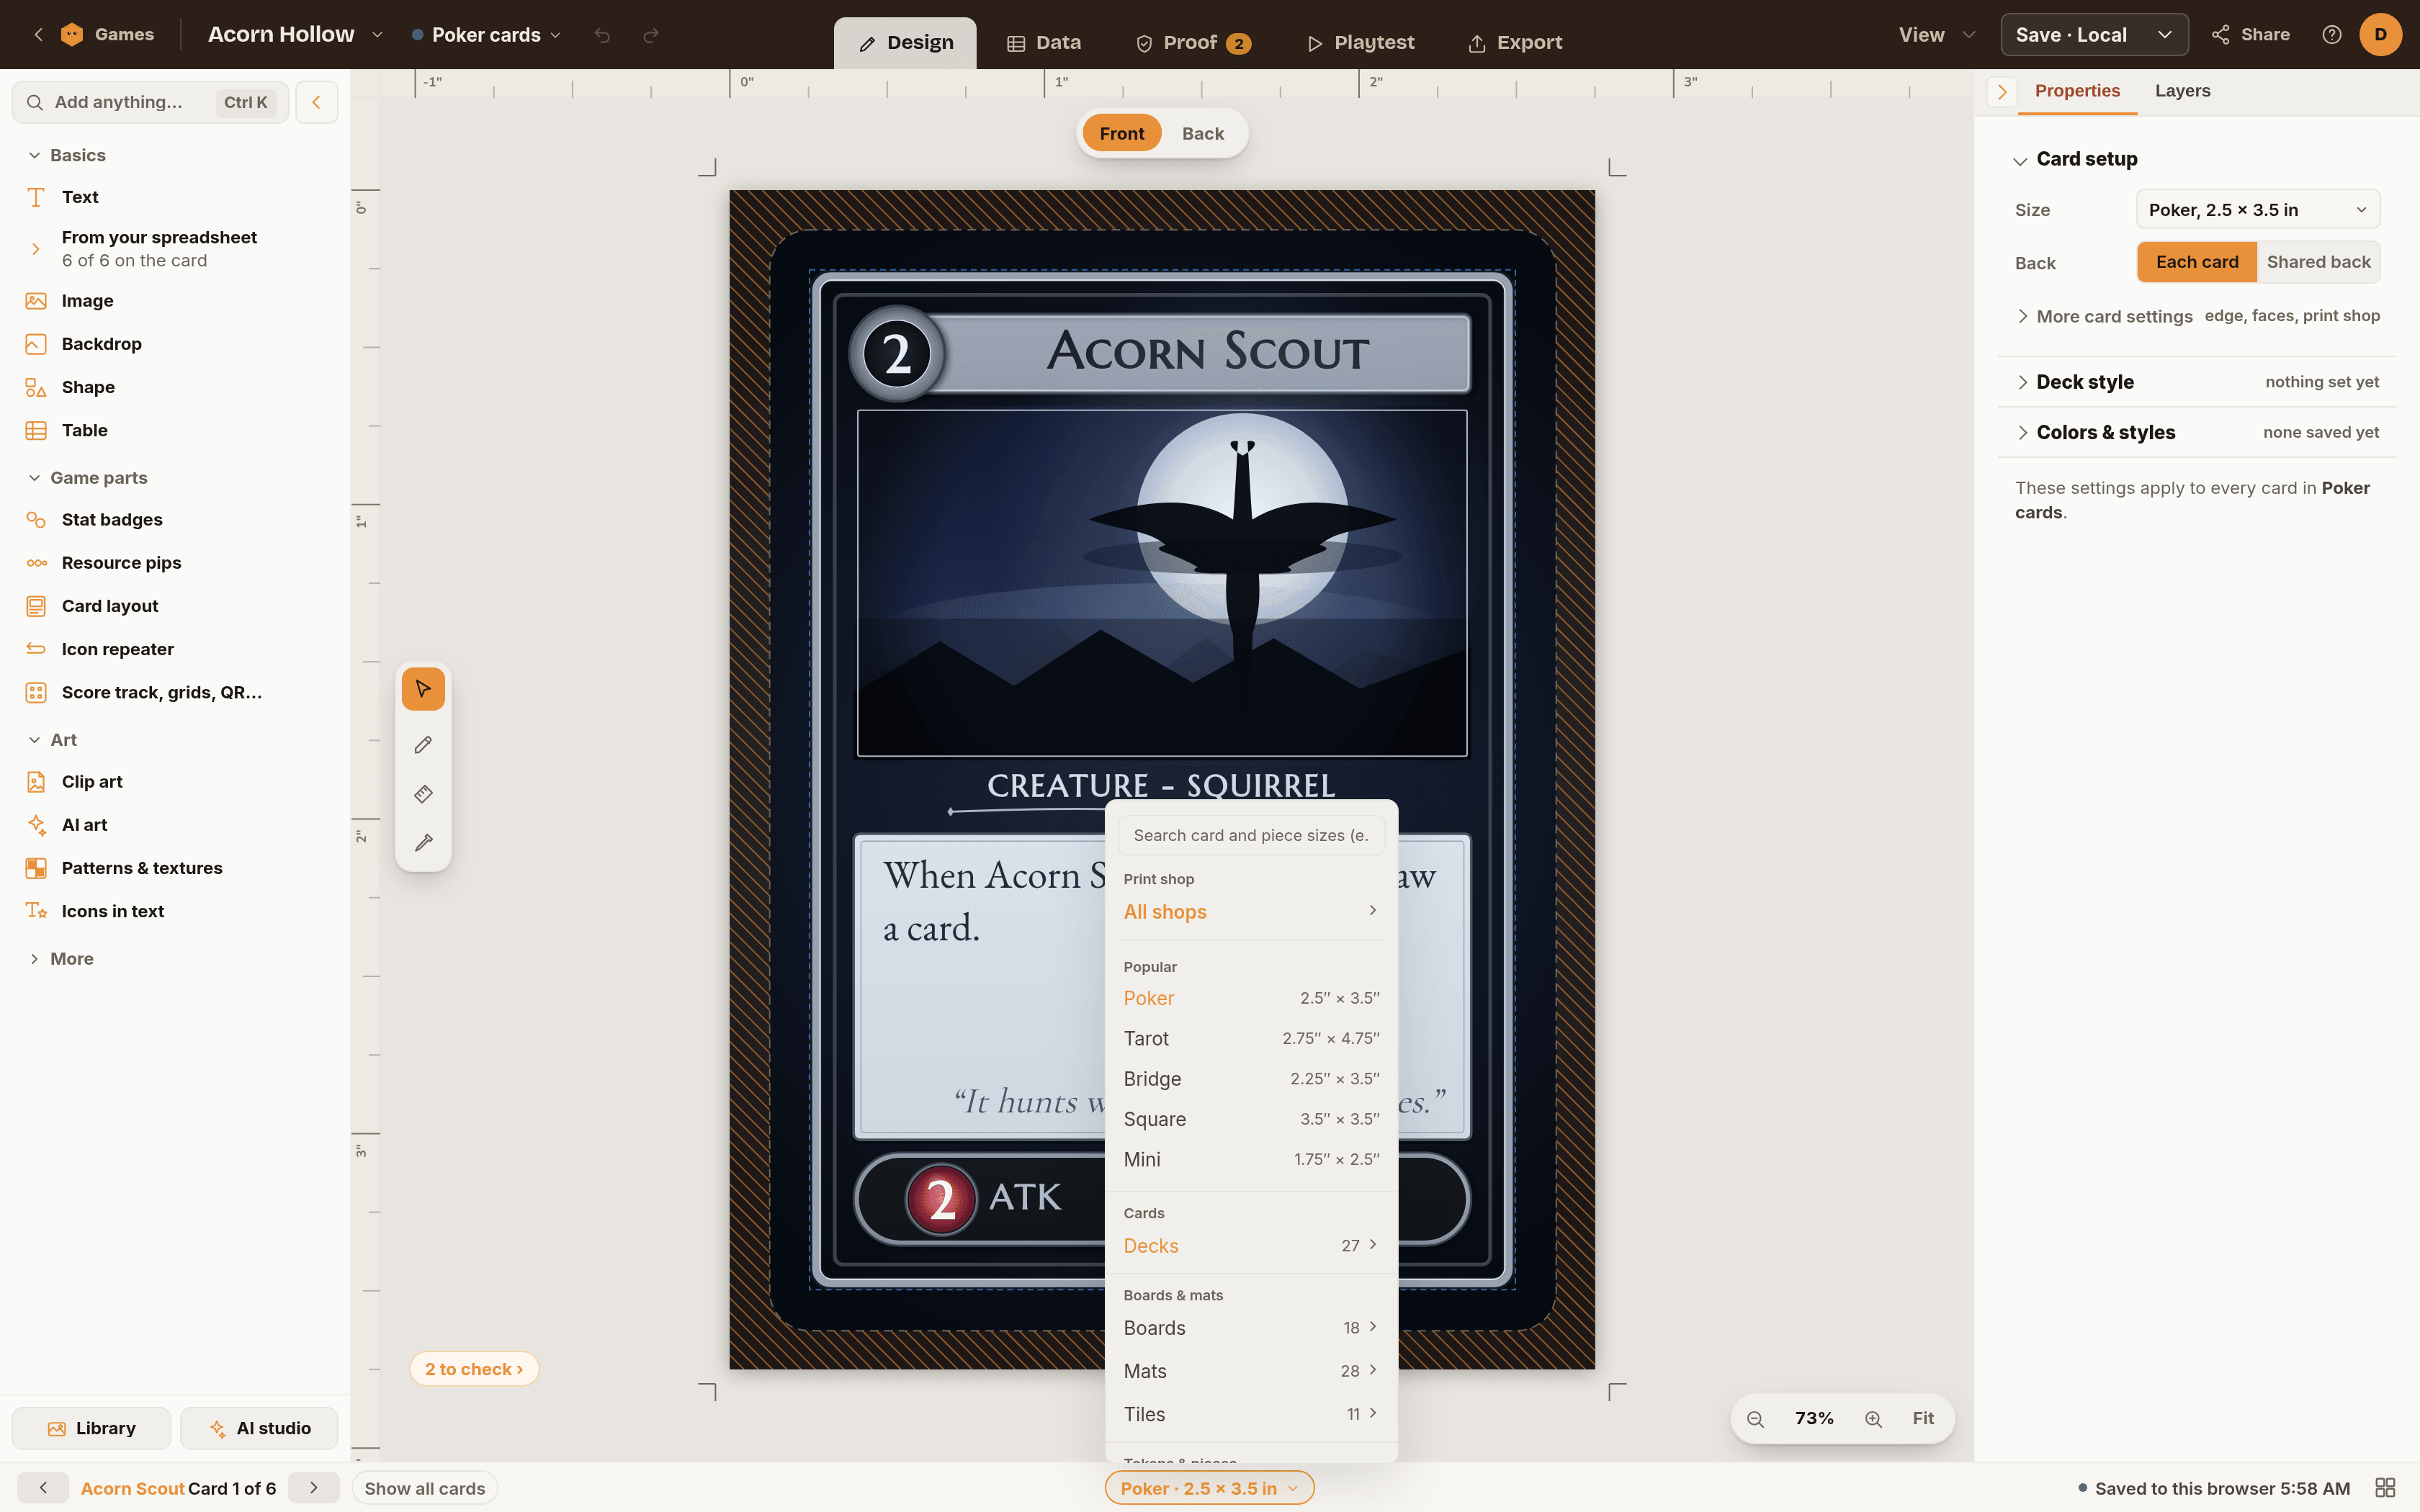2420x1512 pixels.
Task: Expand the Deck style section
Action: 2197,382
